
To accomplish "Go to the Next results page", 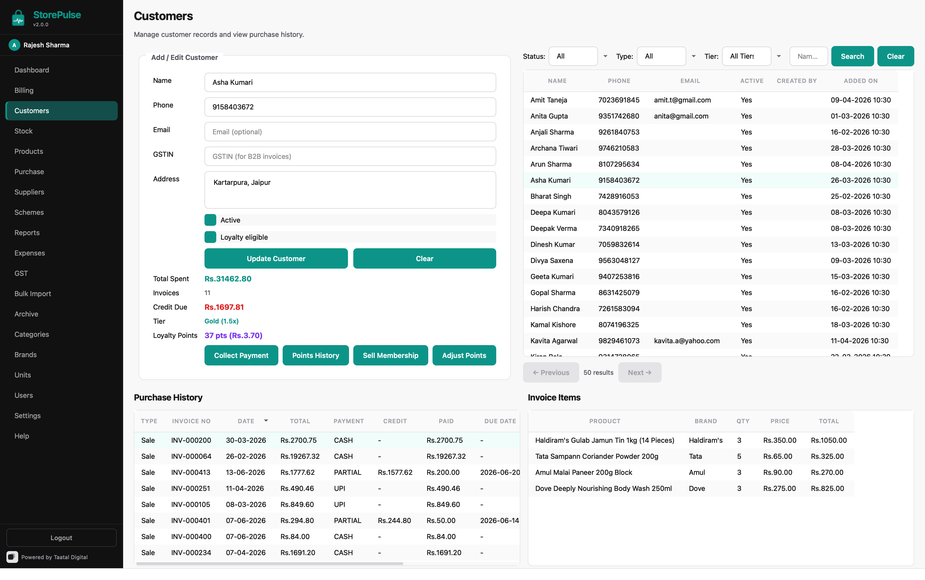I will (640, 372).
